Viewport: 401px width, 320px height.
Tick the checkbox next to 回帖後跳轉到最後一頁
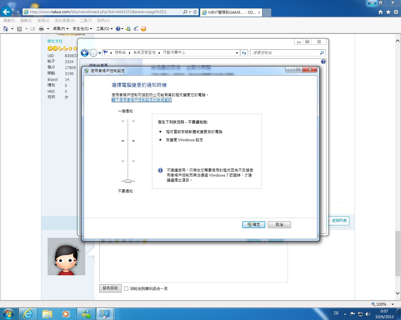(126, 288)
